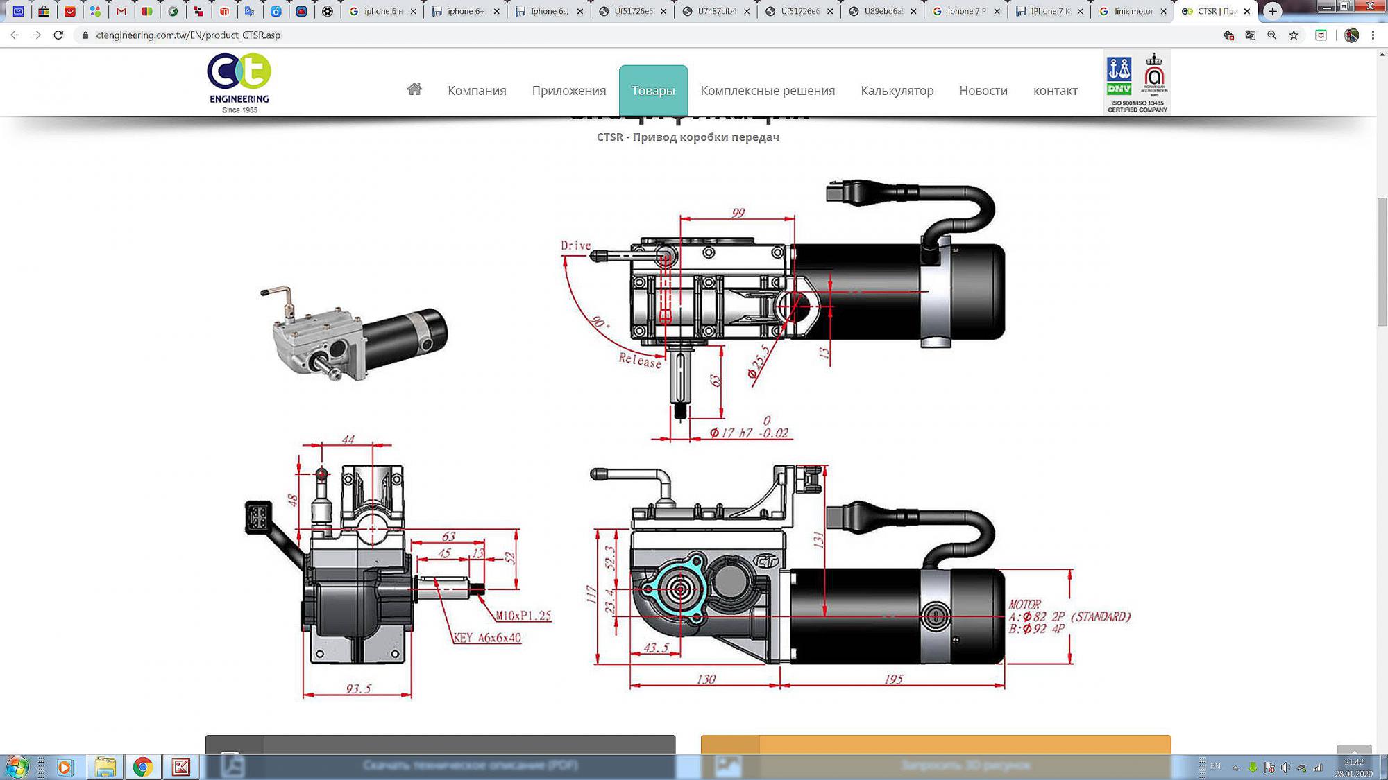The image size is (1388, 780).
Task: Switch to the iphone 7 Google tab
Action: [965, 11]
